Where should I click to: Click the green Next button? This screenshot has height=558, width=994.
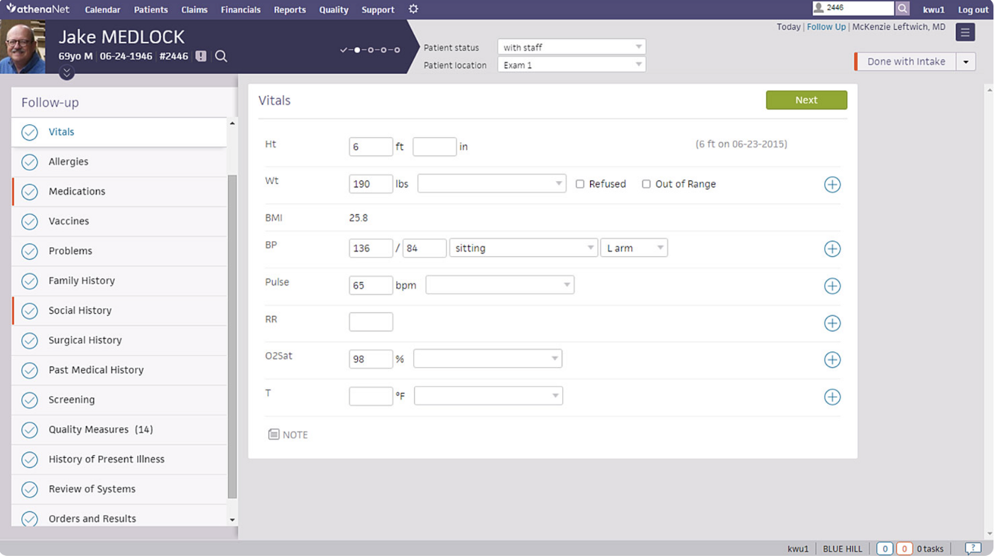[807, 100]
